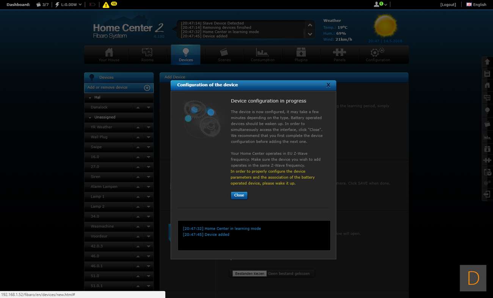Select Wall Plug in the device list

coord(99,137)
